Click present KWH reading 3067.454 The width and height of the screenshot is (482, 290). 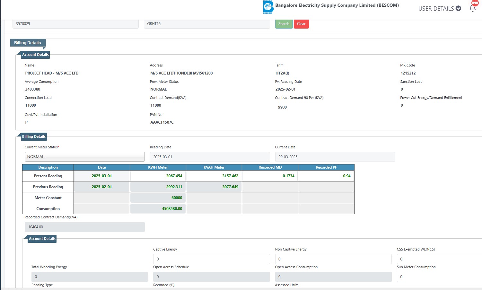click(158, 176)
